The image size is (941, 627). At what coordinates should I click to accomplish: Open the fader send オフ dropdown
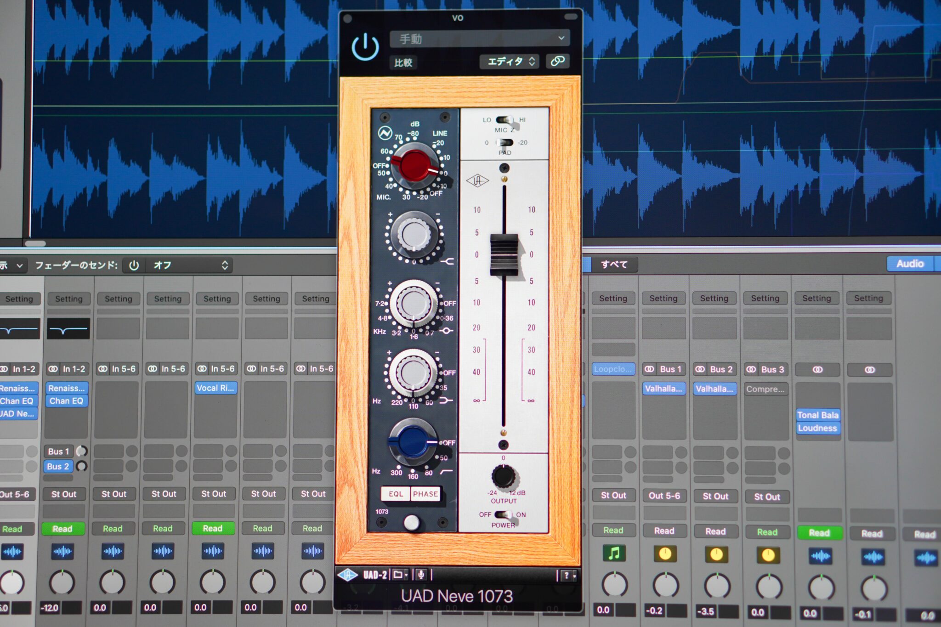[x=189, y=265]
